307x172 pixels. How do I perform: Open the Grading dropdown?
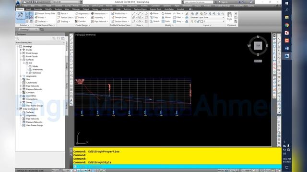[64, 21]
